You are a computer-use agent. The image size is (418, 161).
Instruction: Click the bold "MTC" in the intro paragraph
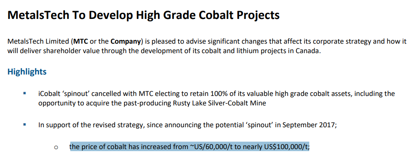(81, 42)
